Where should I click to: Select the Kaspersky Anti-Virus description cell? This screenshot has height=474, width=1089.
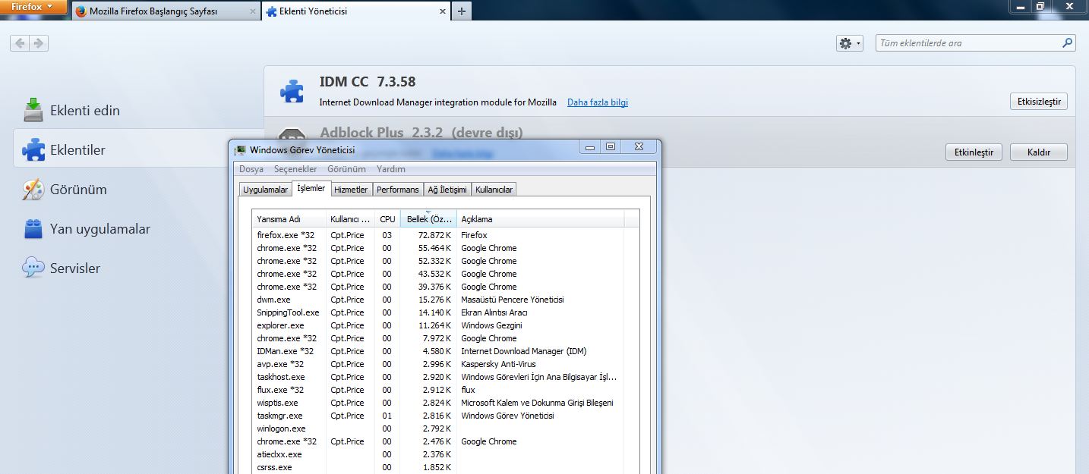(498, 364)
